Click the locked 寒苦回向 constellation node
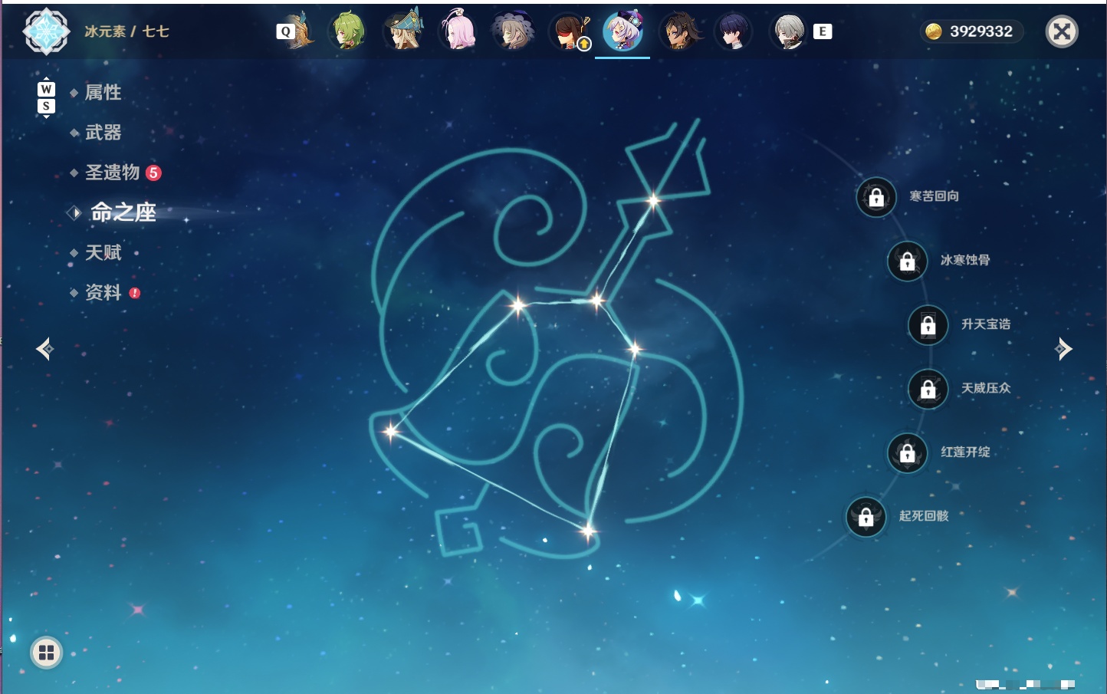 pos(876,197)
